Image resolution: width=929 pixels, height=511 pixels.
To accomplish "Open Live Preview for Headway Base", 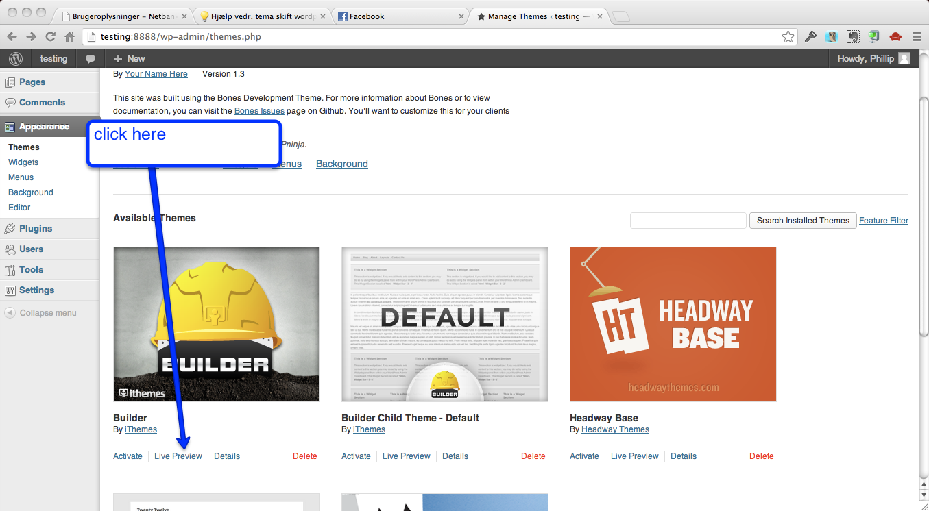I will coord(635,456).
